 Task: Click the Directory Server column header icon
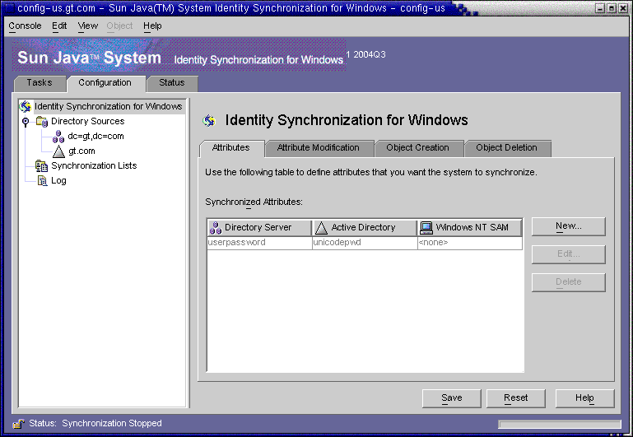click(x=216, y=228)
